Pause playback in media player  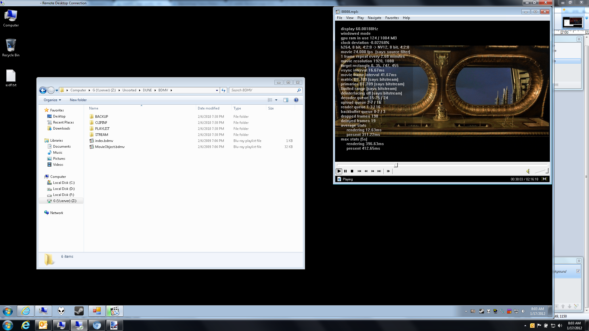coord(345,171)
